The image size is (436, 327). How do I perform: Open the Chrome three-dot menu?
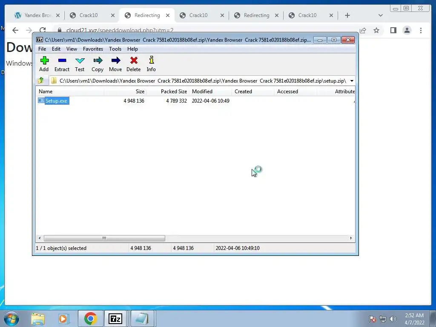click(x=421, y=30)
